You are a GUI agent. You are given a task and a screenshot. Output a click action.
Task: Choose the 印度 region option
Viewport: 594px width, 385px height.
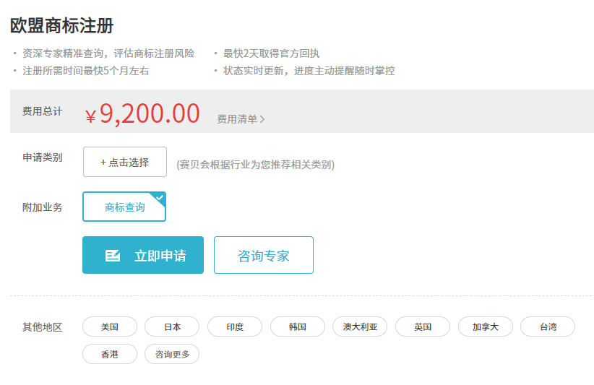[x=235, y=326]
